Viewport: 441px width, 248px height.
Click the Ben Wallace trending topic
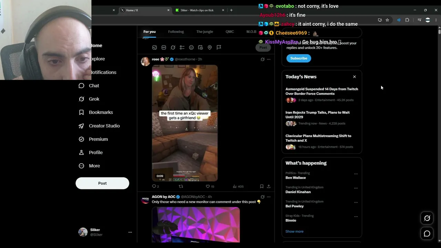coord(296,178)
